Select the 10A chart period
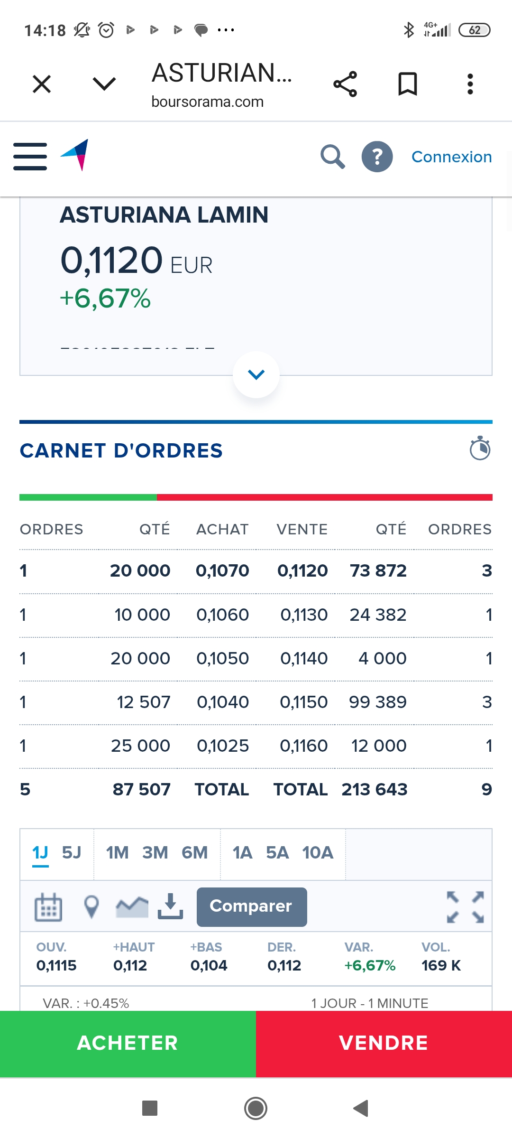The height and width of the screenshot is (1139, 512). tap(318, 853)
